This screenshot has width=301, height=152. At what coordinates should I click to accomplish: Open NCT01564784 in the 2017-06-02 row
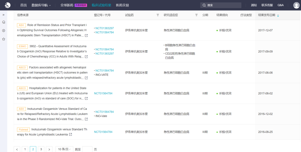click(103, 93)
